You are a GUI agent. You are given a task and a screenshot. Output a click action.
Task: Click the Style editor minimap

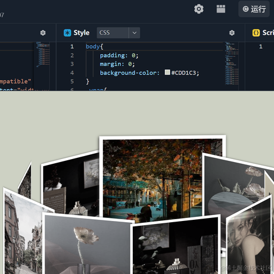232,64
